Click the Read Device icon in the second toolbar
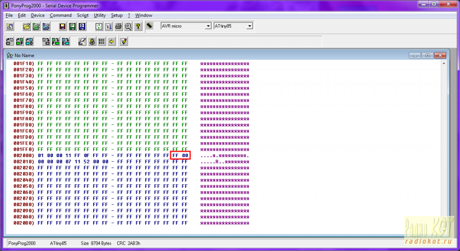This screenshot has height=251, width=460. click(10, 41)
